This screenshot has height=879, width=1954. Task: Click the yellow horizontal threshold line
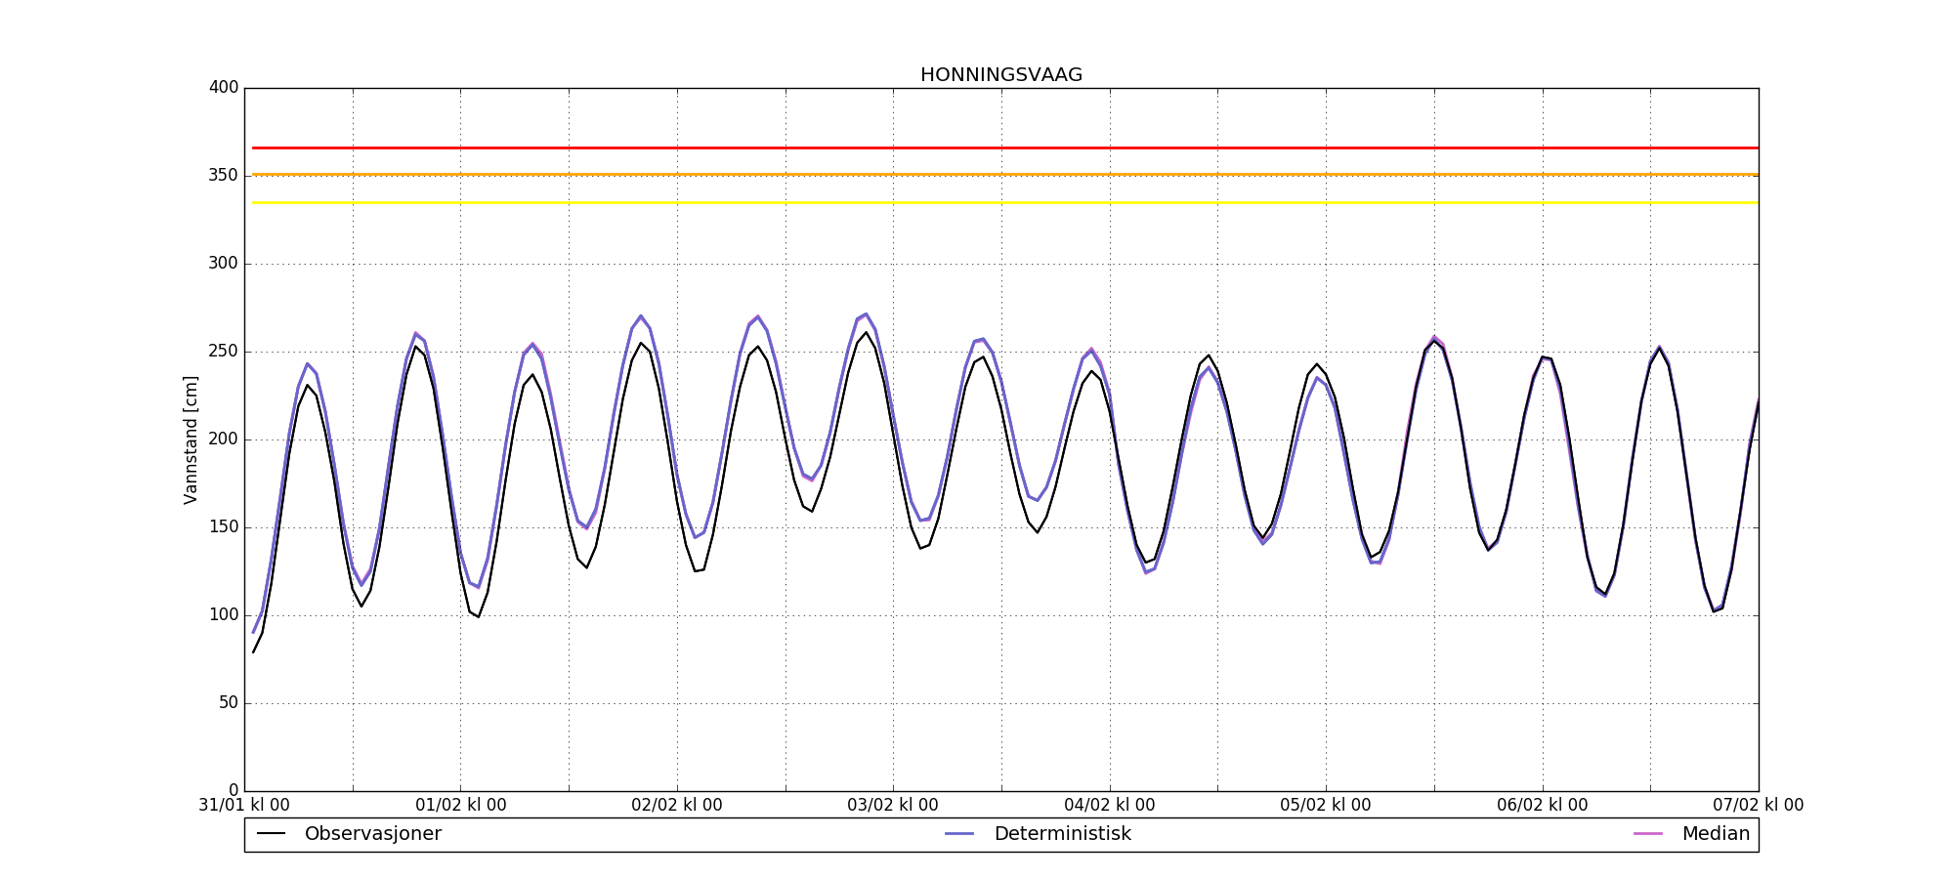point(1000,202)
